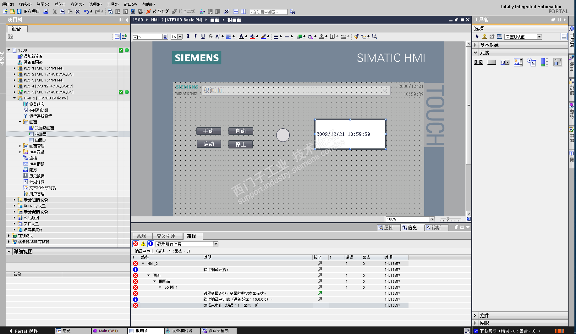Screen dimensions: 576x334
Task: Click the search-in-project binoculars icon
Action: [x=293, y=12]
